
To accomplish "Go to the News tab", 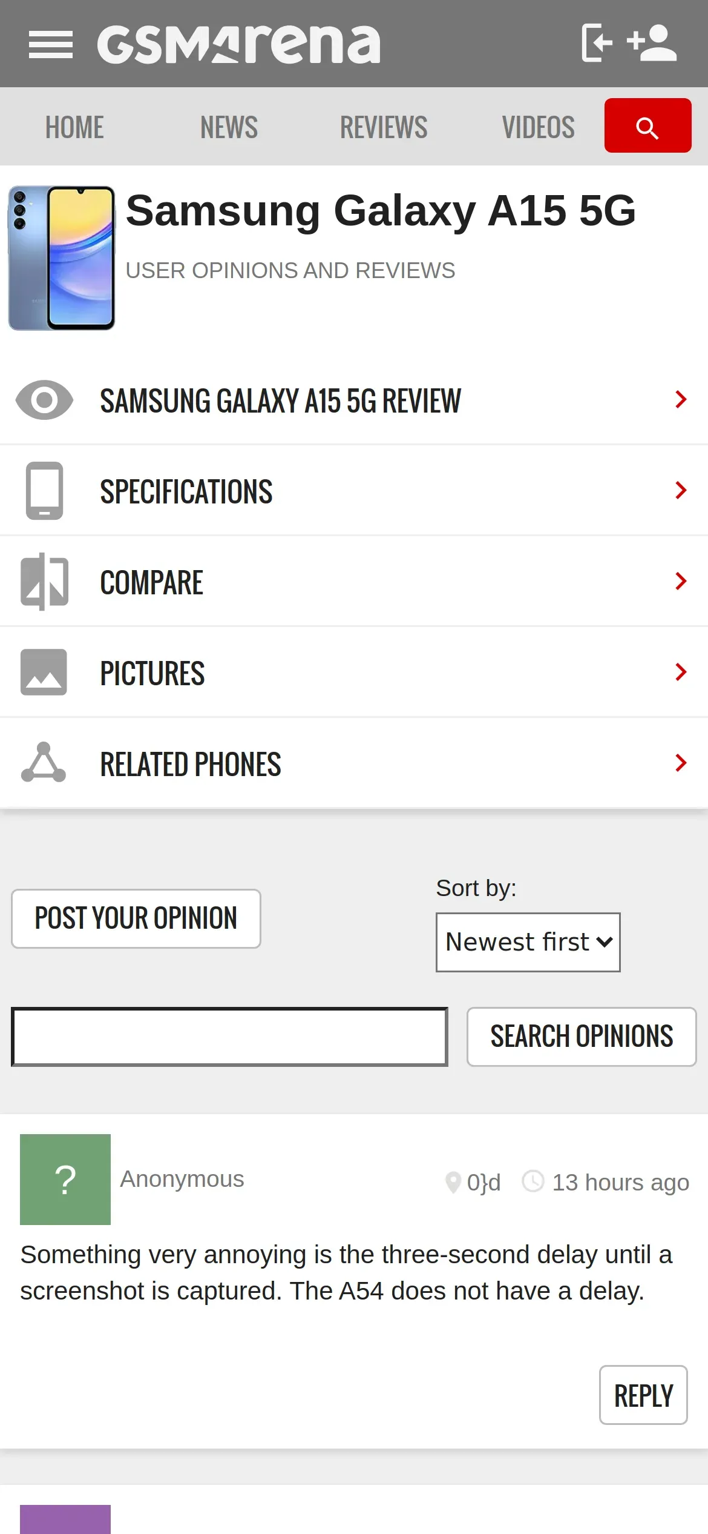I will [x=229, y=127].
